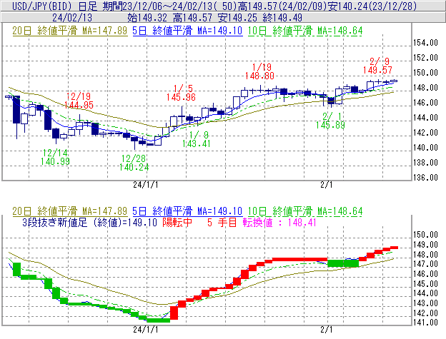Click the magenta 転換値 : 148.41 text

[279, 223]
